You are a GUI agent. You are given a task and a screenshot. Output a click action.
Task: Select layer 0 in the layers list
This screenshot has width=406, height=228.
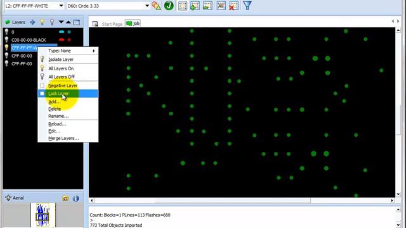pos(13,32)
